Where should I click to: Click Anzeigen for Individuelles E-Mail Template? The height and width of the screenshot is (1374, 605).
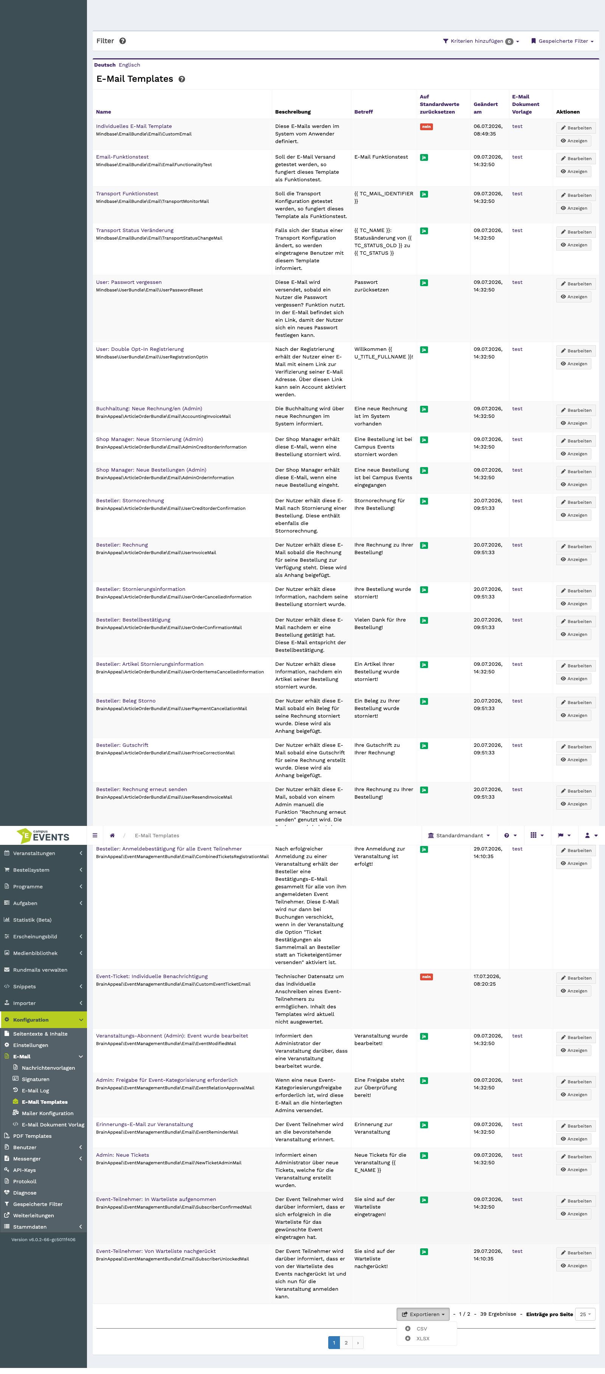pos(574,141)
